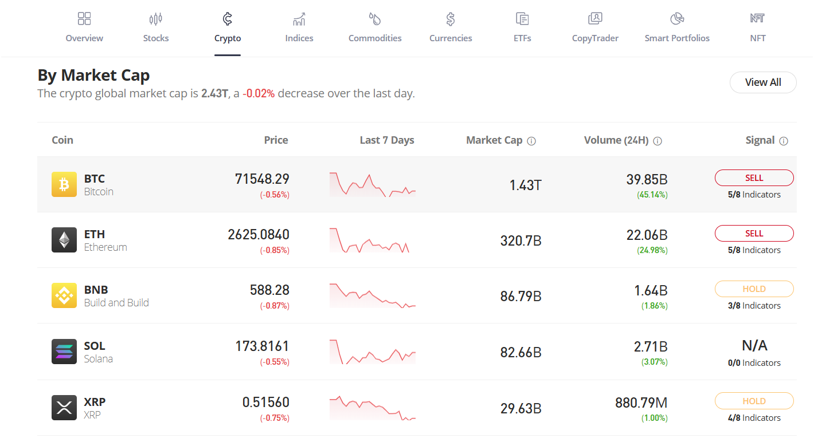Screen dimensions: 814x438
Task: Switch to the Currencies tab label
Action: (451, 38)
